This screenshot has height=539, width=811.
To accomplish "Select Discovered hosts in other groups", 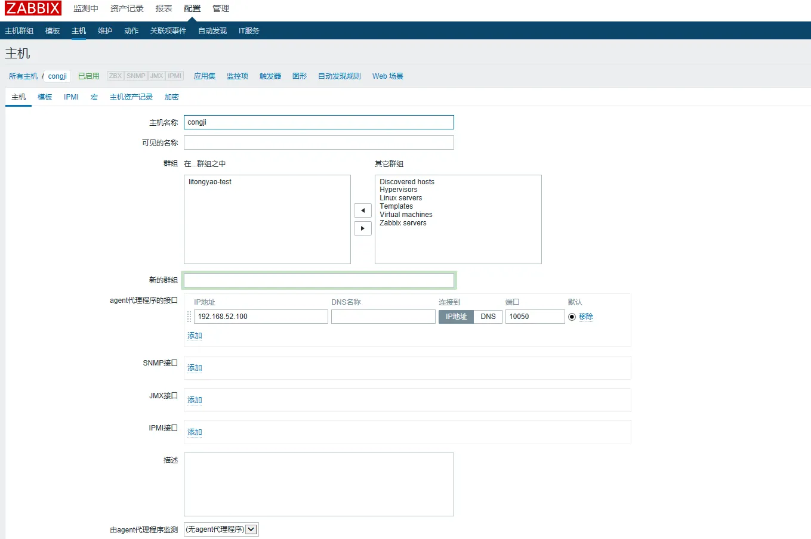I will [407, 182].
